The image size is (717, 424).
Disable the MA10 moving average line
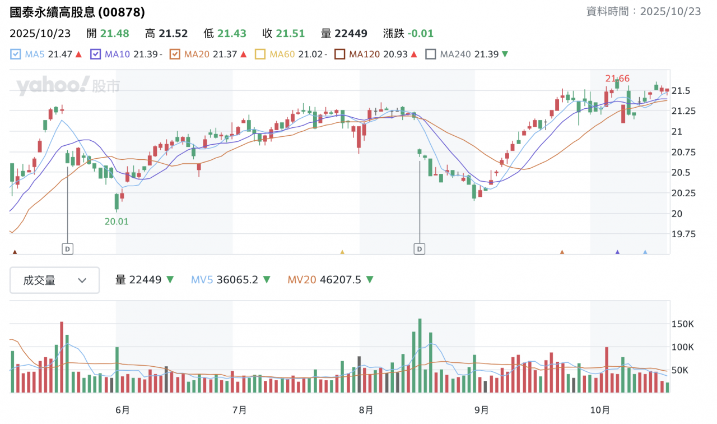(x=95, y=54)
